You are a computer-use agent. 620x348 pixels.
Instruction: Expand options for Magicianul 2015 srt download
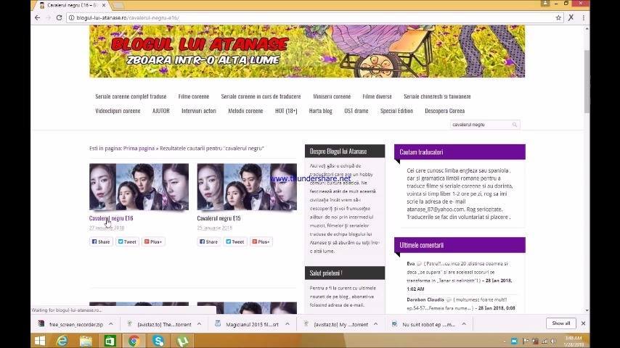click(x=287, y=324)
